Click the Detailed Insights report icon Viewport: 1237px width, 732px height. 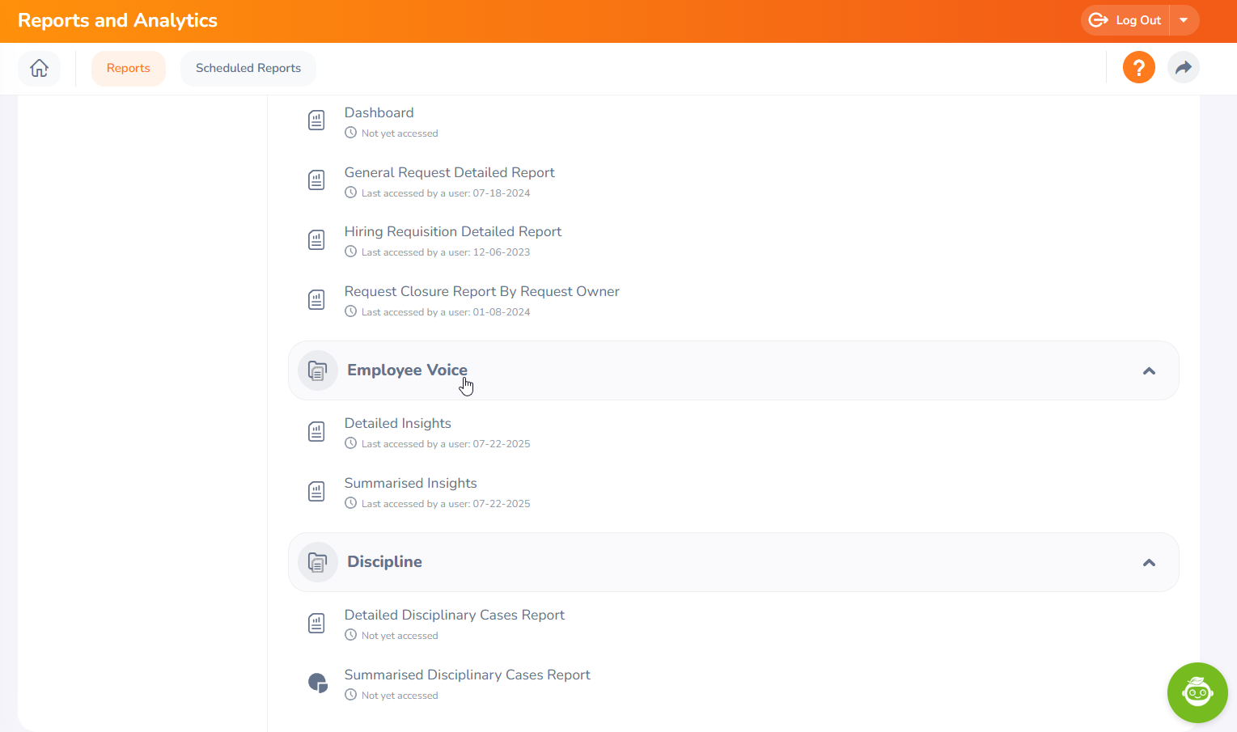[x=316, y=432]
